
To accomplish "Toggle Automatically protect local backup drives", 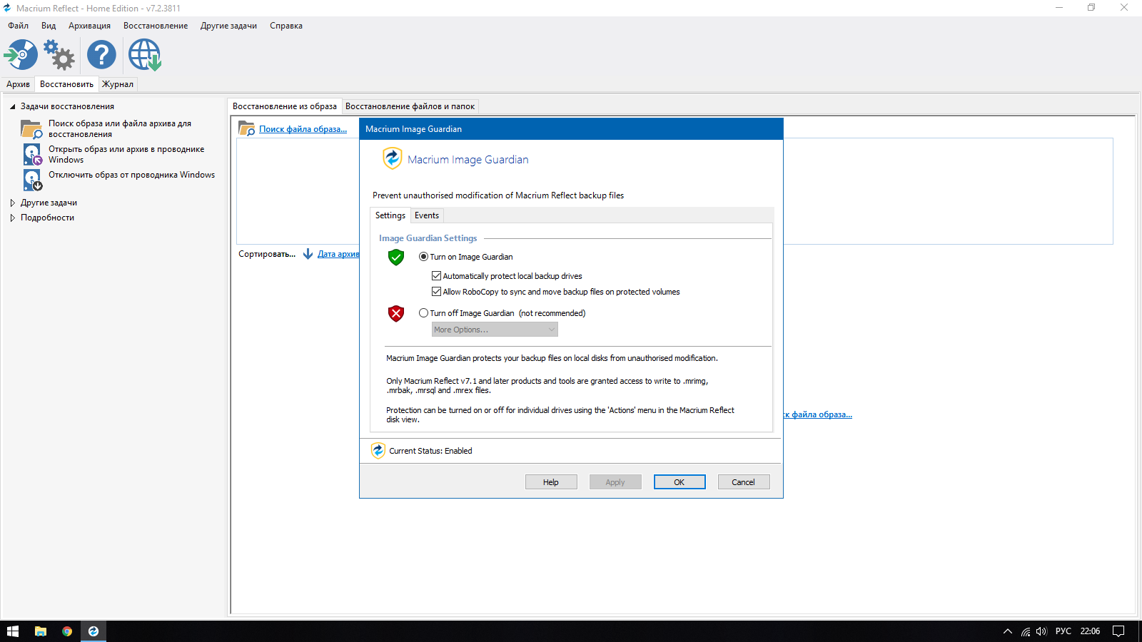I will coord(436,276).
